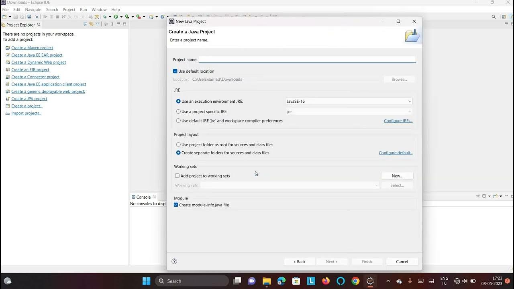Enable Add project to working sets checkbox
The height and width of the screenshot is (289, 514).
coord(177,176)
